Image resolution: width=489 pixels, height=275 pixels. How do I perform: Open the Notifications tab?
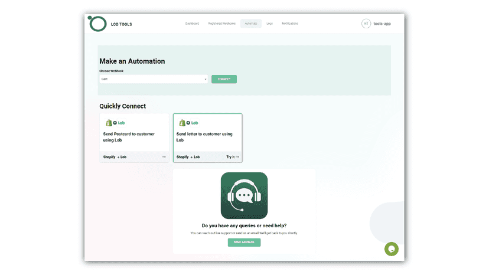[x=290, y=24]
